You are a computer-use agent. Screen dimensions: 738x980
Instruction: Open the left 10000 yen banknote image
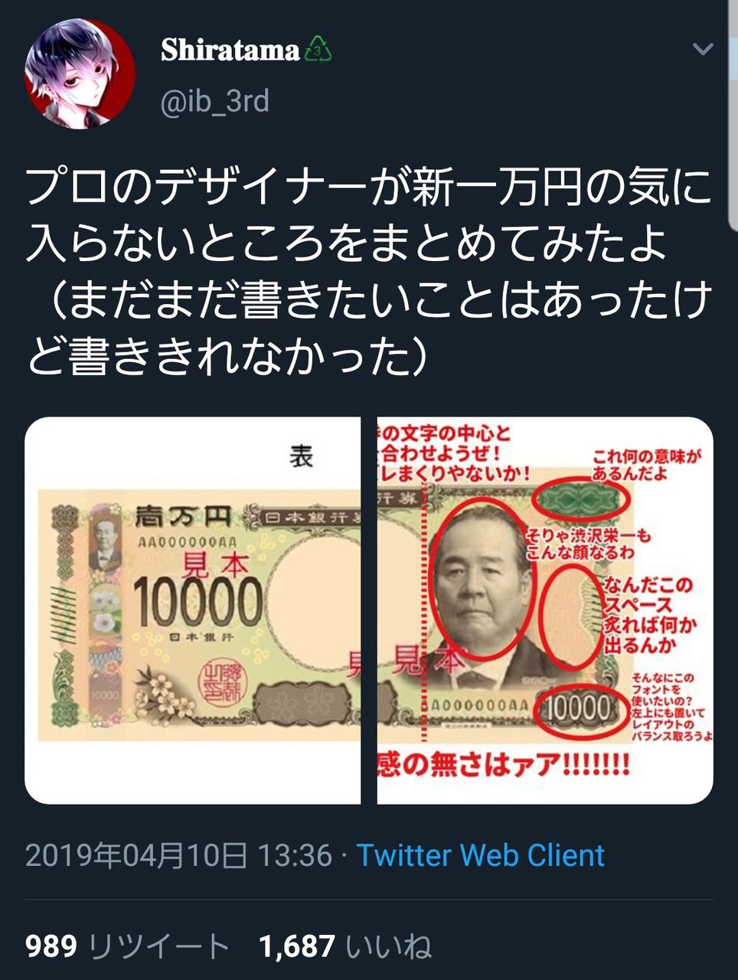pyautogui.click(x=192, y=610)
